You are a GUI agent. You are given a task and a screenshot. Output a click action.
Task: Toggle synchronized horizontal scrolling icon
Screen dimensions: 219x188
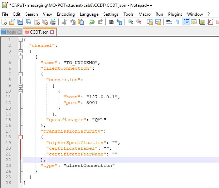pyautogui.click(x=158, y=22)
